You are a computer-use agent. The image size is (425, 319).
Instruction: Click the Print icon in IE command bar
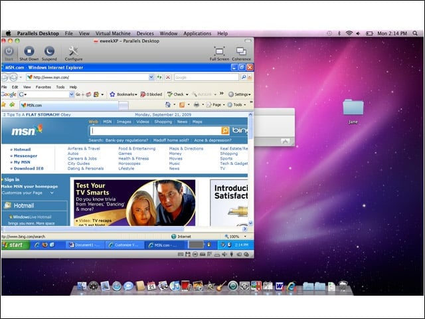[x=197, y=105]
